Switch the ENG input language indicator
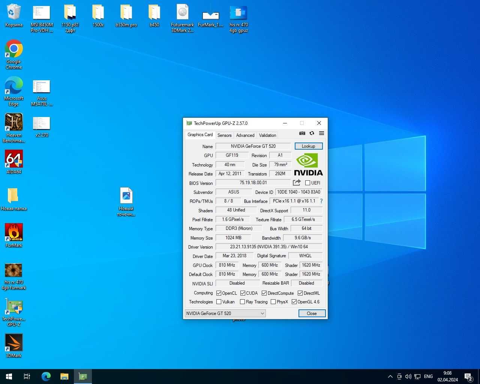This screenshot has width=480, height=384. (428, 376)
